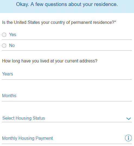This screenshot has height=146, width=134.
Task: Open the Monthly Housing Payment info icon
Action: coord(128,138)
